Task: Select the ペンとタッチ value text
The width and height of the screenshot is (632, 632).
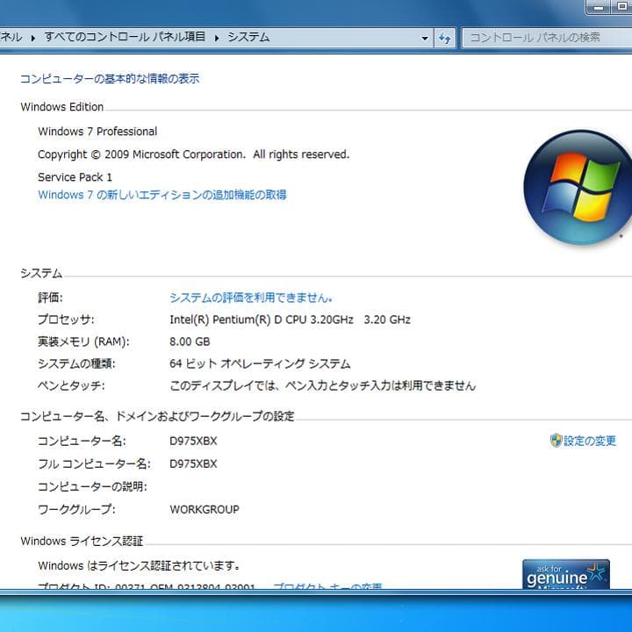Action: coord(322,385)
